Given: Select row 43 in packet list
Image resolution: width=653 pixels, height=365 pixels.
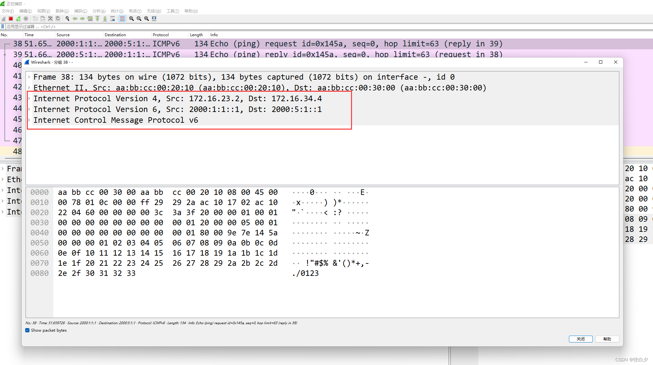Looking at the screenshot, I should [x=11, y=98].
